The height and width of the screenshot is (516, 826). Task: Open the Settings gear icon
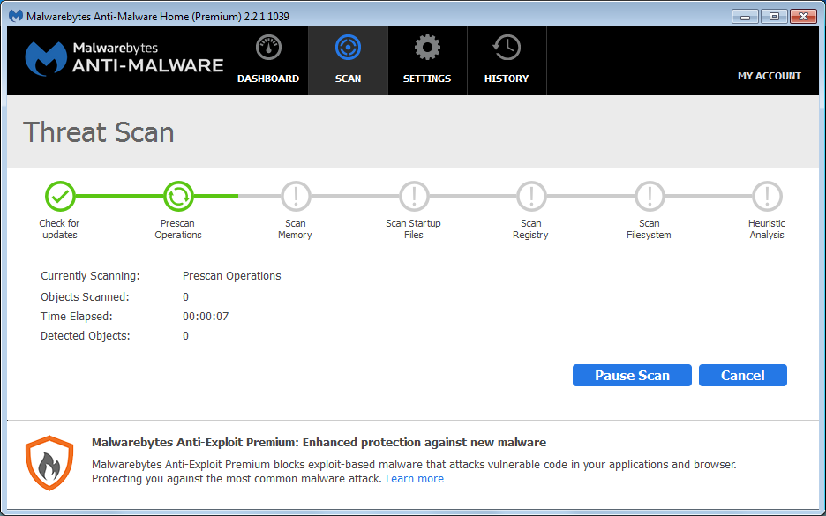pos(427,48)
